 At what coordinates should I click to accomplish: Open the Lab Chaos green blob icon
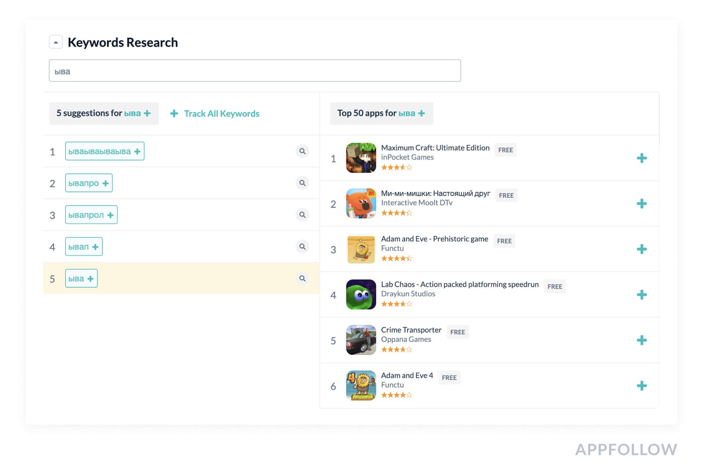[x=361, y=294]
